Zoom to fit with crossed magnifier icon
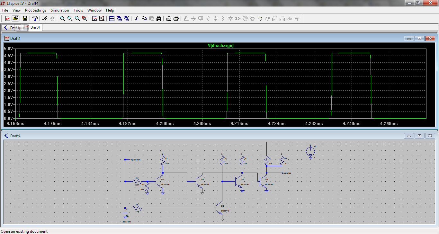This screenshot has width=439, height=234. (85, 19)
